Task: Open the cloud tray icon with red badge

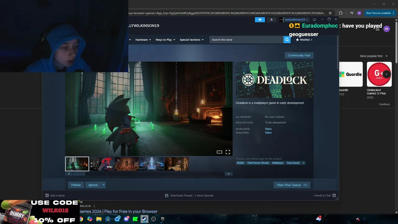Action: (x=319, y=219)
